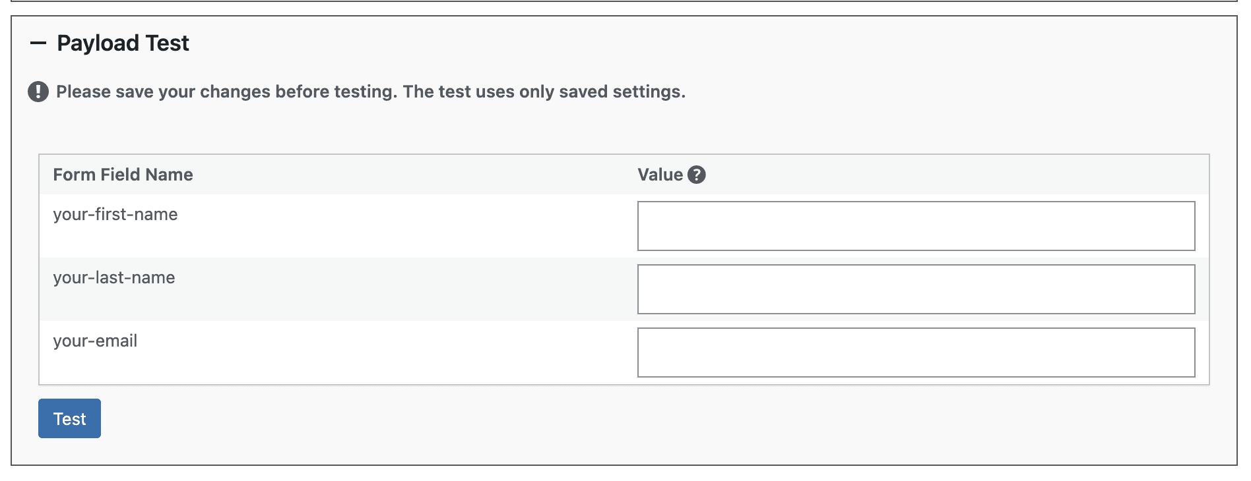Focus the your-email value input

(x=915, y=353)
